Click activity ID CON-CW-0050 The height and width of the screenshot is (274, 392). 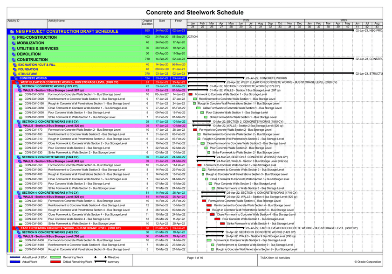(34, 112)
